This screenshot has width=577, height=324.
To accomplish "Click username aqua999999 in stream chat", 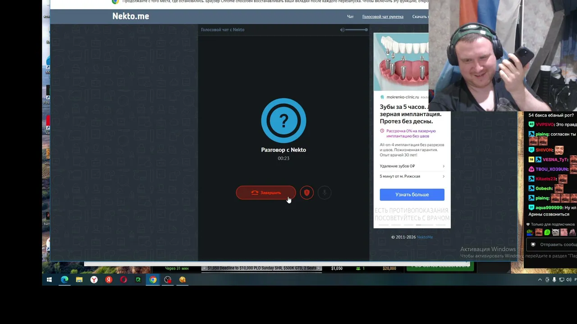I will pyautogui.click(x=549, y=208).
